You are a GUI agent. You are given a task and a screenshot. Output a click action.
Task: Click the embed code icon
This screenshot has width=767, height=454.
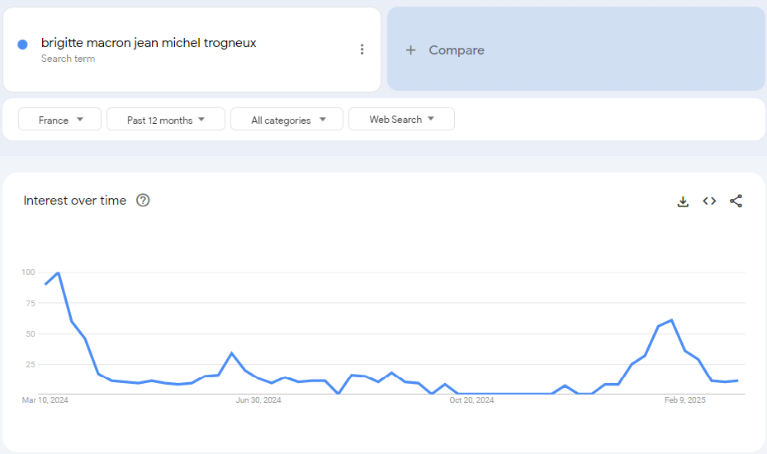click(x=709, y=201)
